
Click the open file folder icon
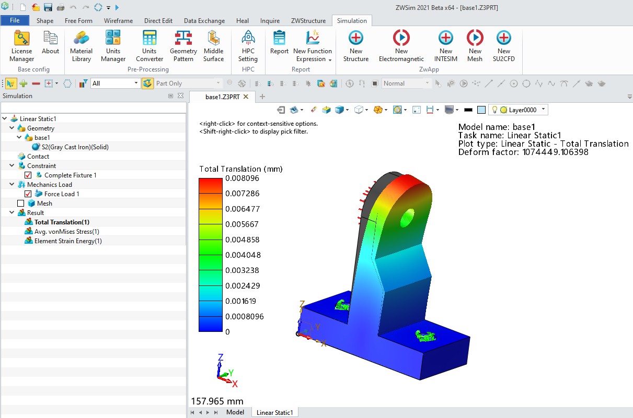pos(36,7)
